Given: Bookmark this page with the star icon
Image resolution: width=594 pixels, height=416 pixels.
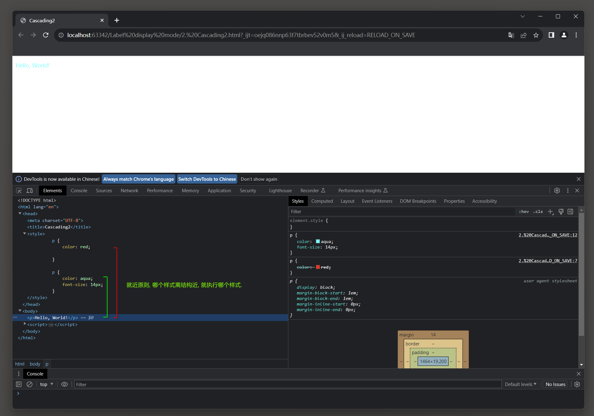Looking at the screenshot, I should pos(536,35).
